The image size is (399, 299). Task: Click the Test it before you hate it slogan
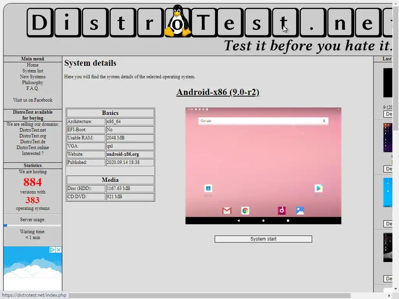point(308,46)
